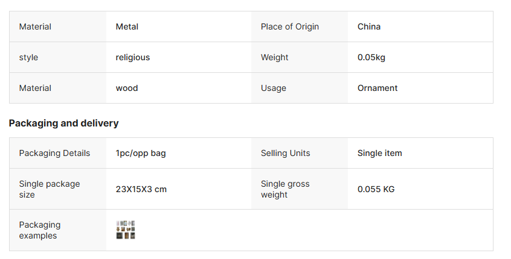Select the "0.05kg" weight value
The height and width of the screenshot is (259, 511).
point(371,57)
